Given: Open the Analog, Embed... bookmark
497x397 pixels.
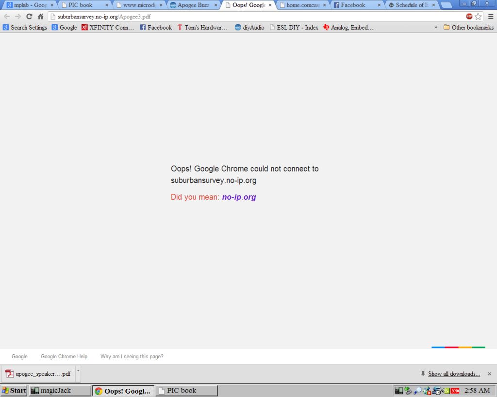Looking at the screenshot, I should (348, 28).
